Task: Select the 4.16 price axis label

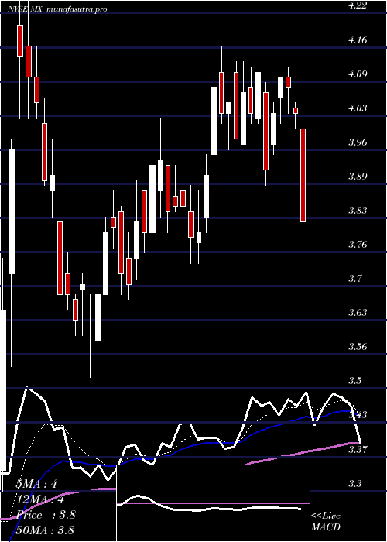Action: click(358, 40)
